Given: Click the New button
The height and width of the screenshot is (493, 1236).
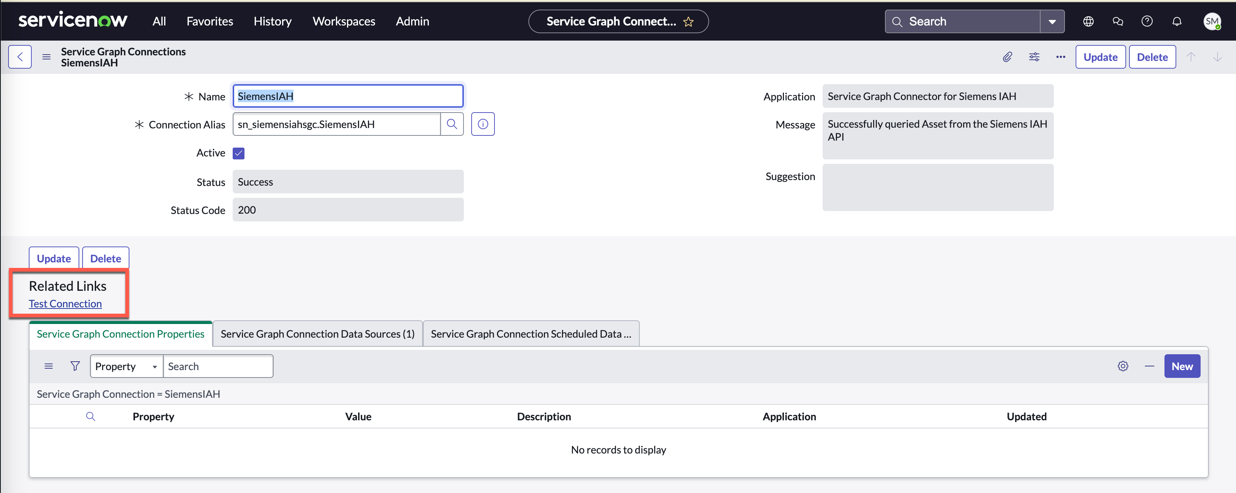Looking at the screenshot, I should click(1182, 366).
